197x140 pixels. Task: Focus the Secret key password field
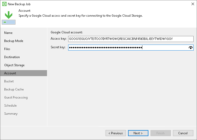[x=131, y=48]
